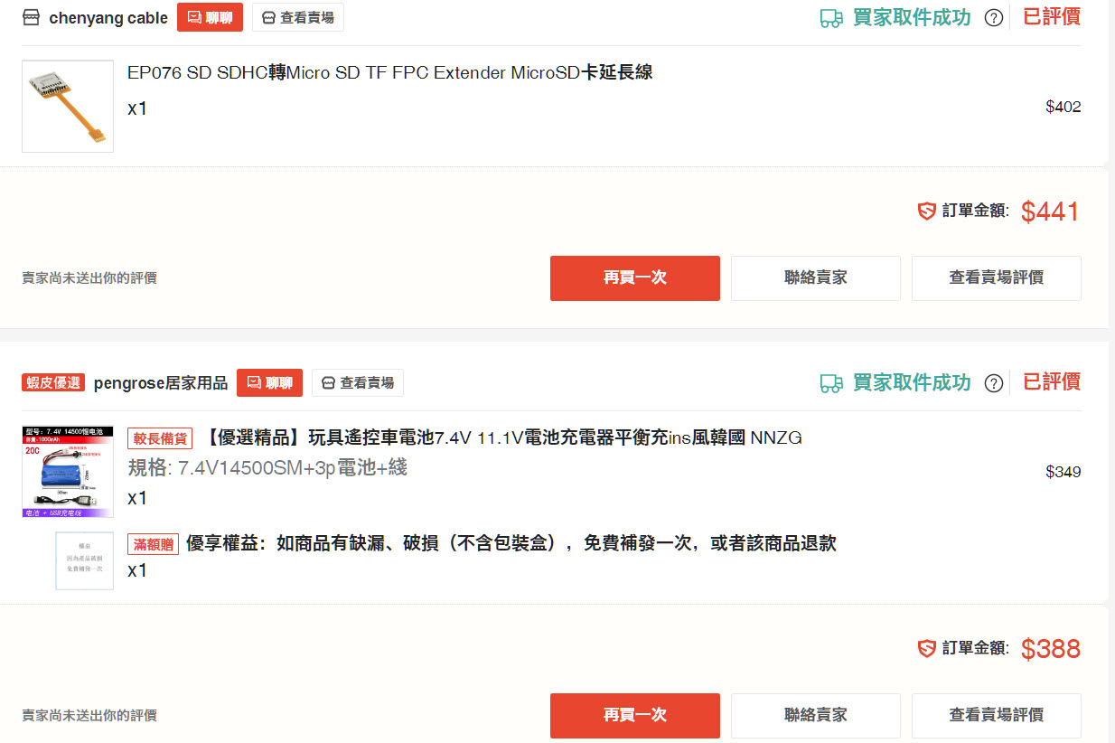Click help icon in chenyang cable order status
The image size is (1115, 743).
click(994, 18)
